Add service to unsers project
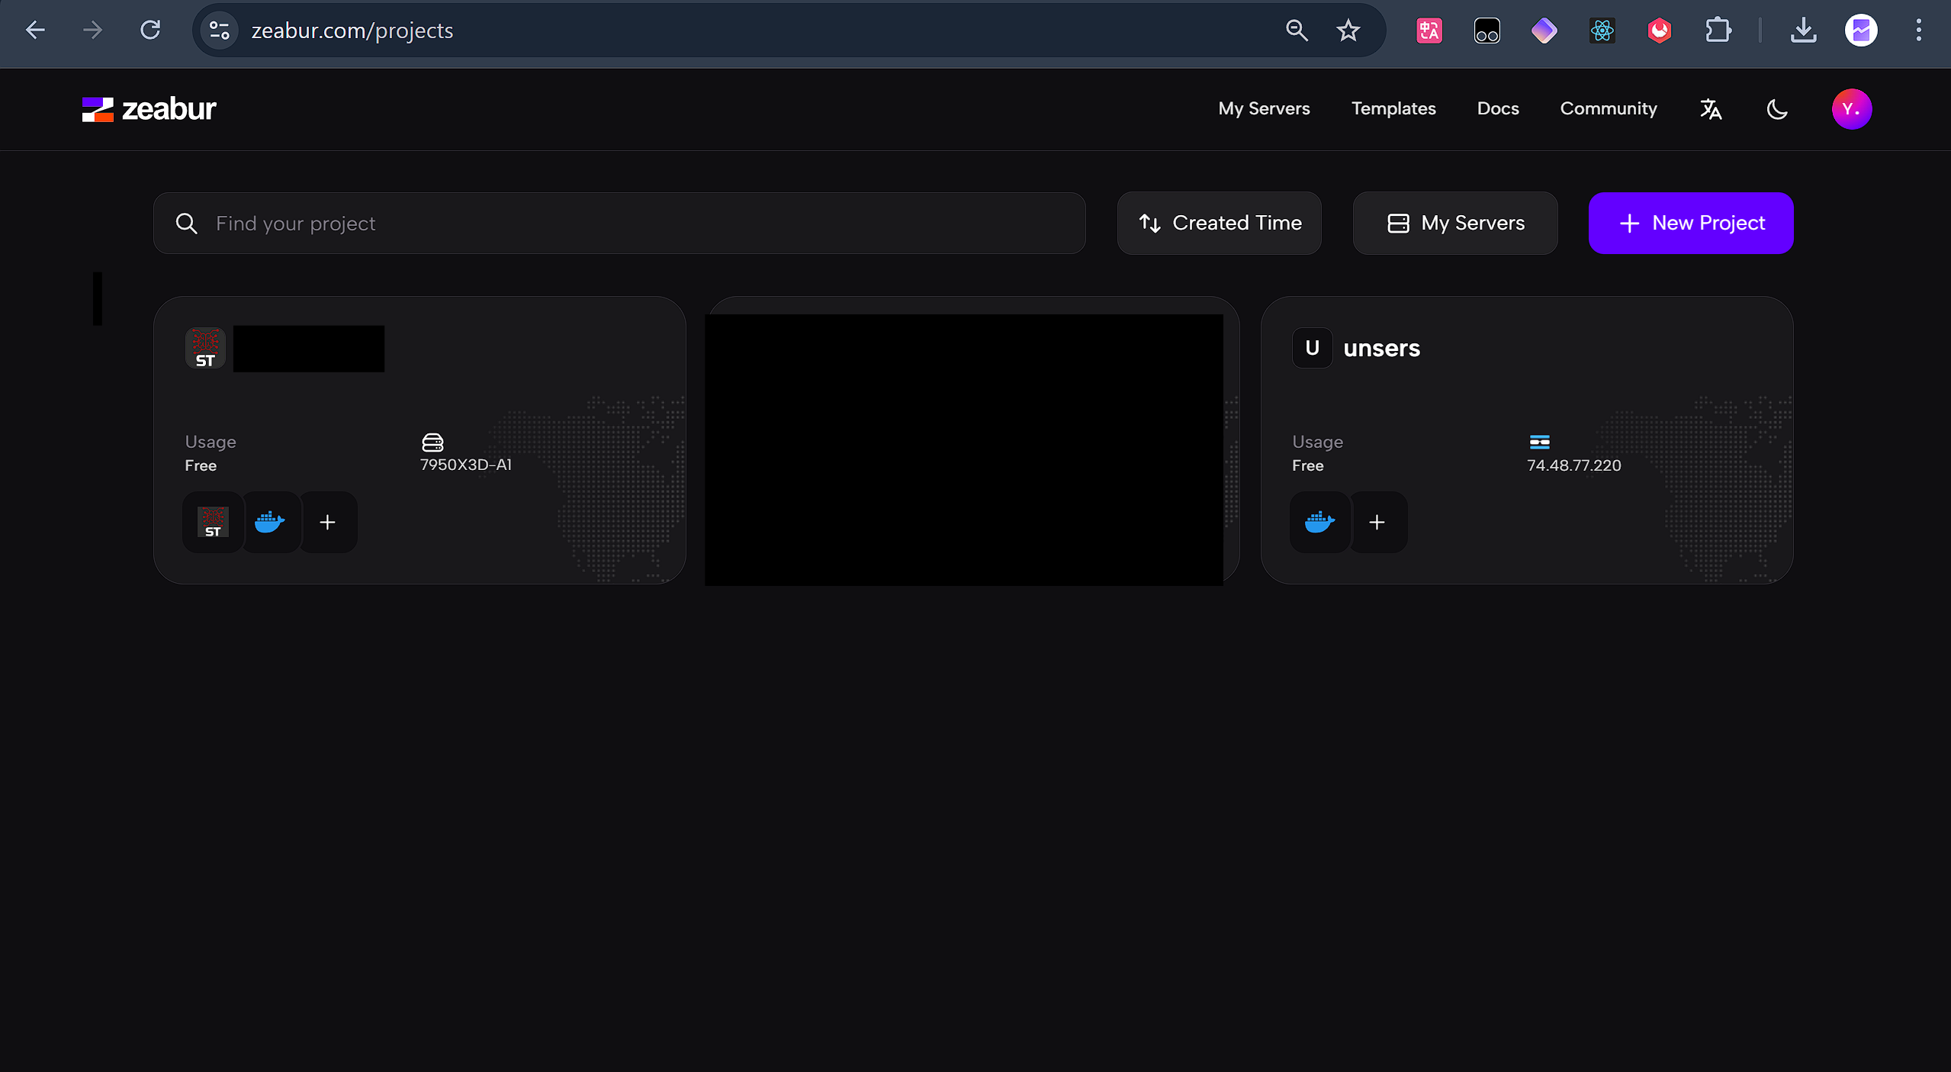 point(1377,522)
